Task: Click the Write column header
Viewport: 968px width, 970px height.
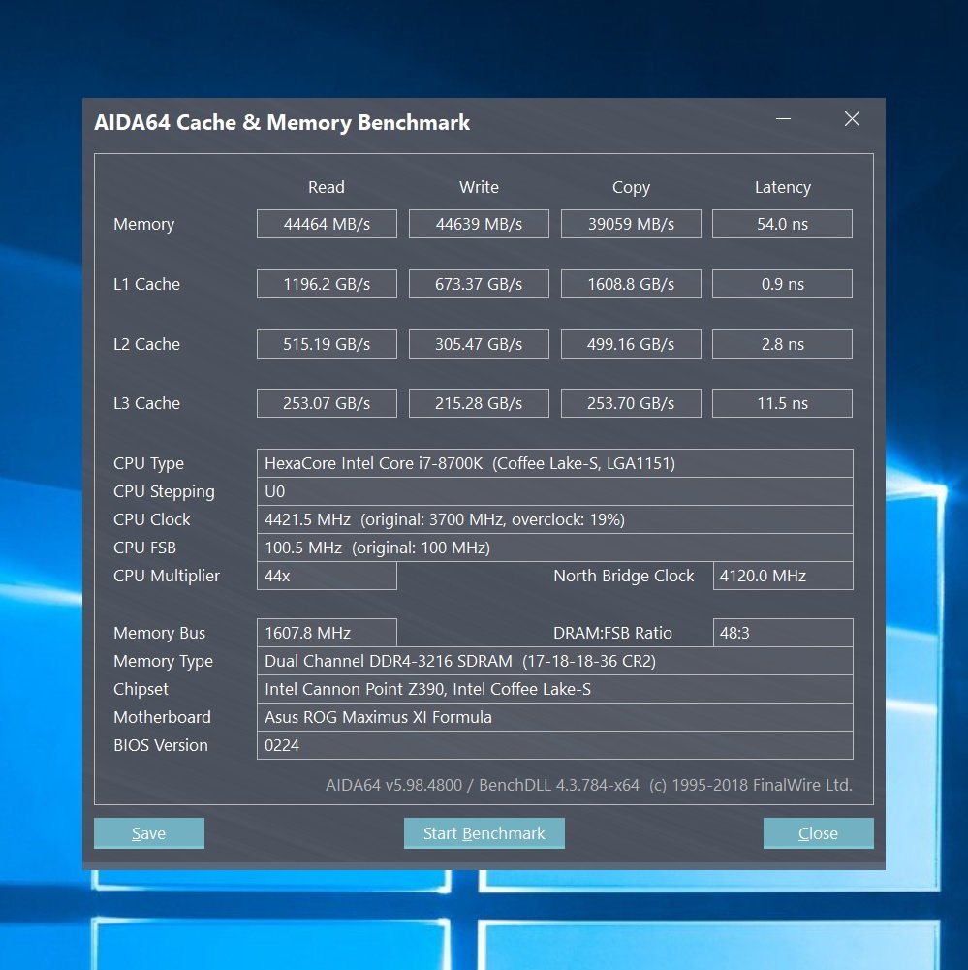Action: [x=479, y=187]
